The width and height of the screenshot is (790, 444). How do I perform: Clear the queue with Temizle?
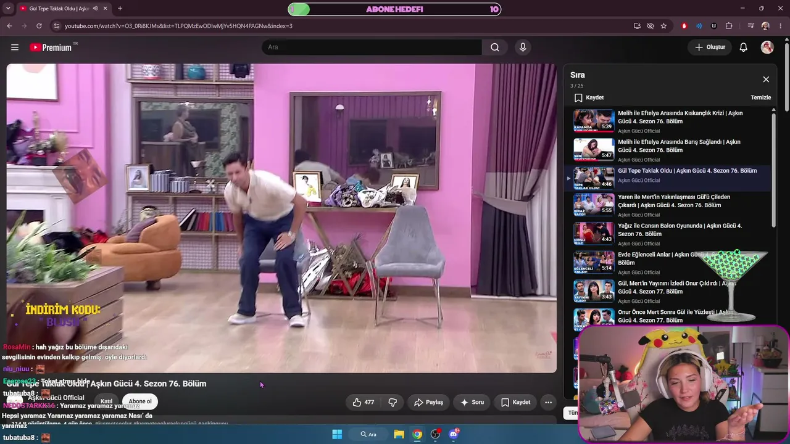(761, 97)
